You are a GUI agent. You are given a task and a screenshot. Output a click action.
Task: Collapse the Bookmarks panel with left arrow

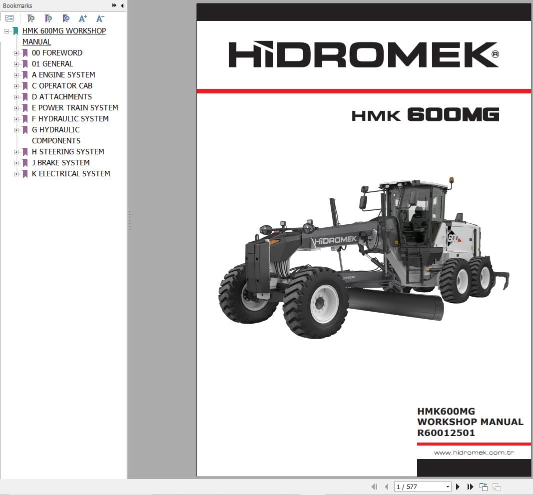tap(122, 5)
